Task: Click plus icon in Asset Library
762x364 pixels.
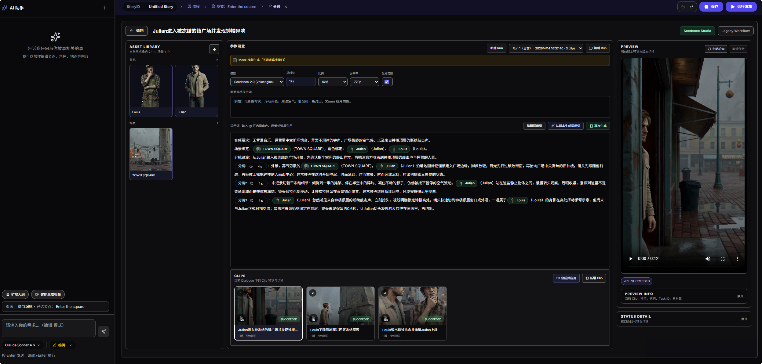Action: [x=214, y=49]
